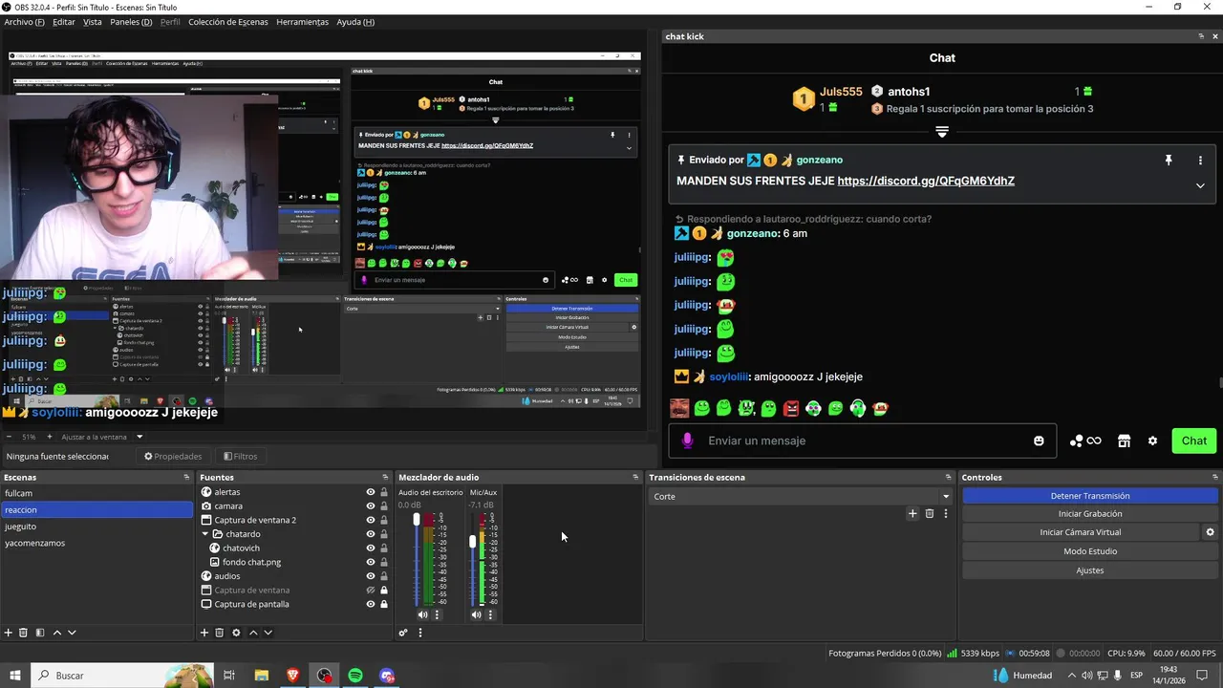Screen dimensions: 1223x688
Task: Open the Editar menu
Action: point(64,22)
